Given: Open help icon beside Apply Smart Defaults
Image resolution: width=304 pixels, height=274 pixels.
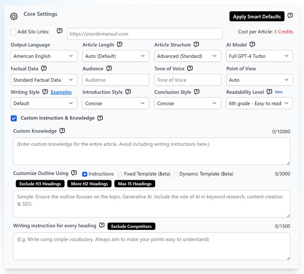Looking at the screenshot, I should click(x=290, y=15).
